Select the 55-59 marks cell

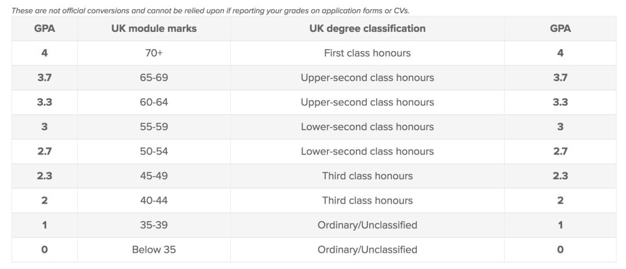154,127
